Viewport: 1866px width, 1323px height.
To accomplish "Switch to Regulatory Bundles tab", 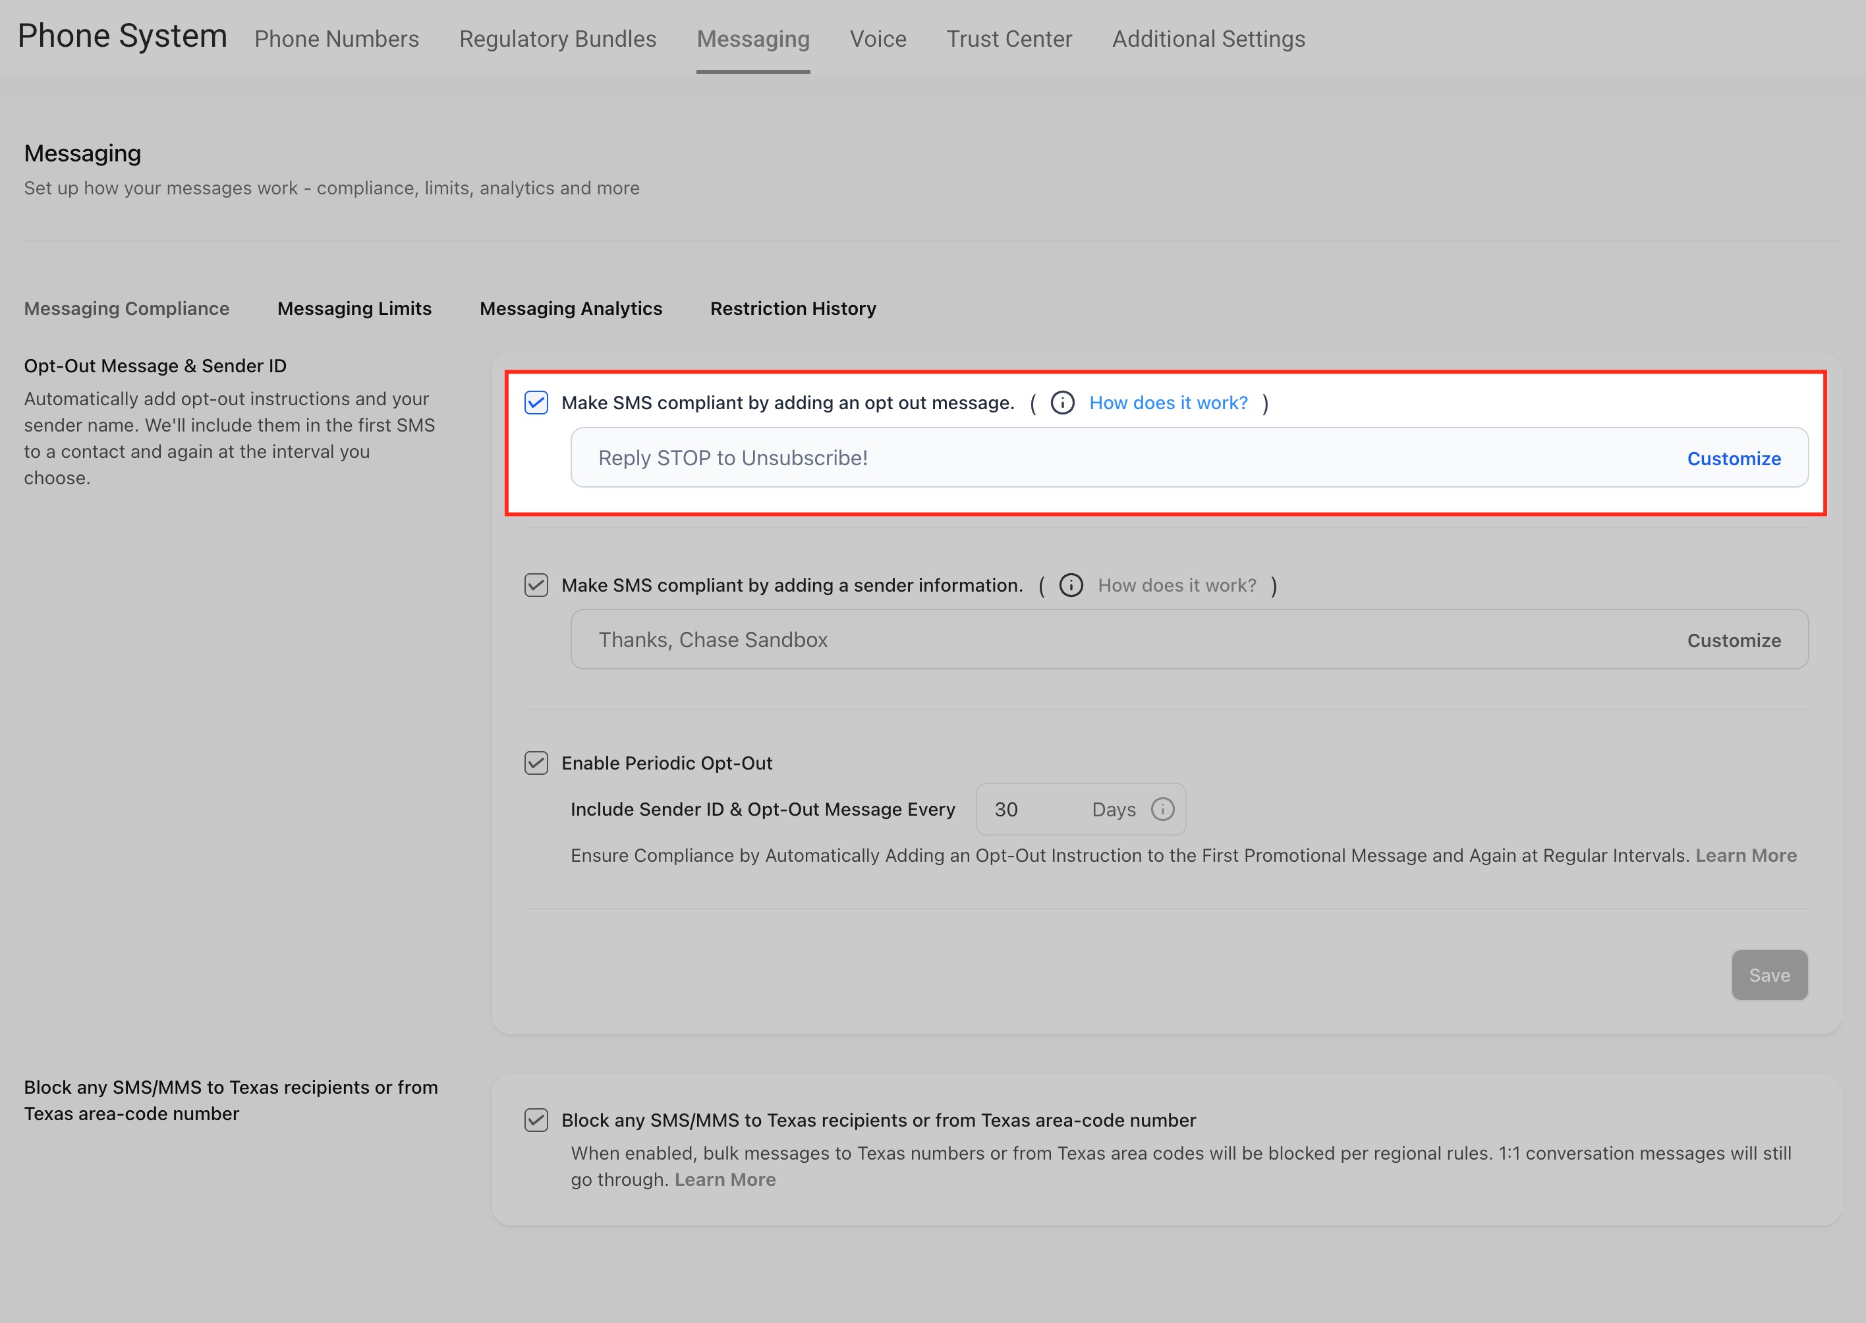I will coord(557,39).
